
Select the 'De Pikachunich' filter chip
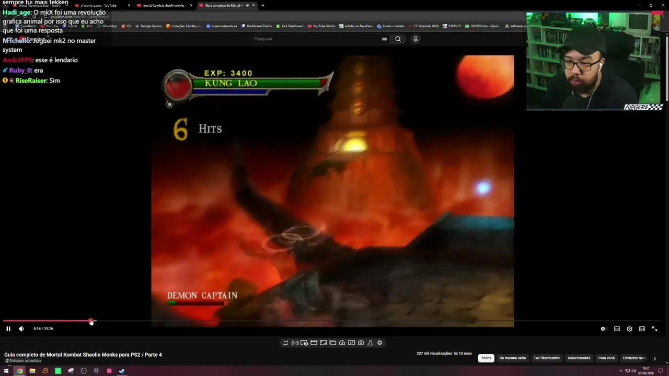click(547, 358)
